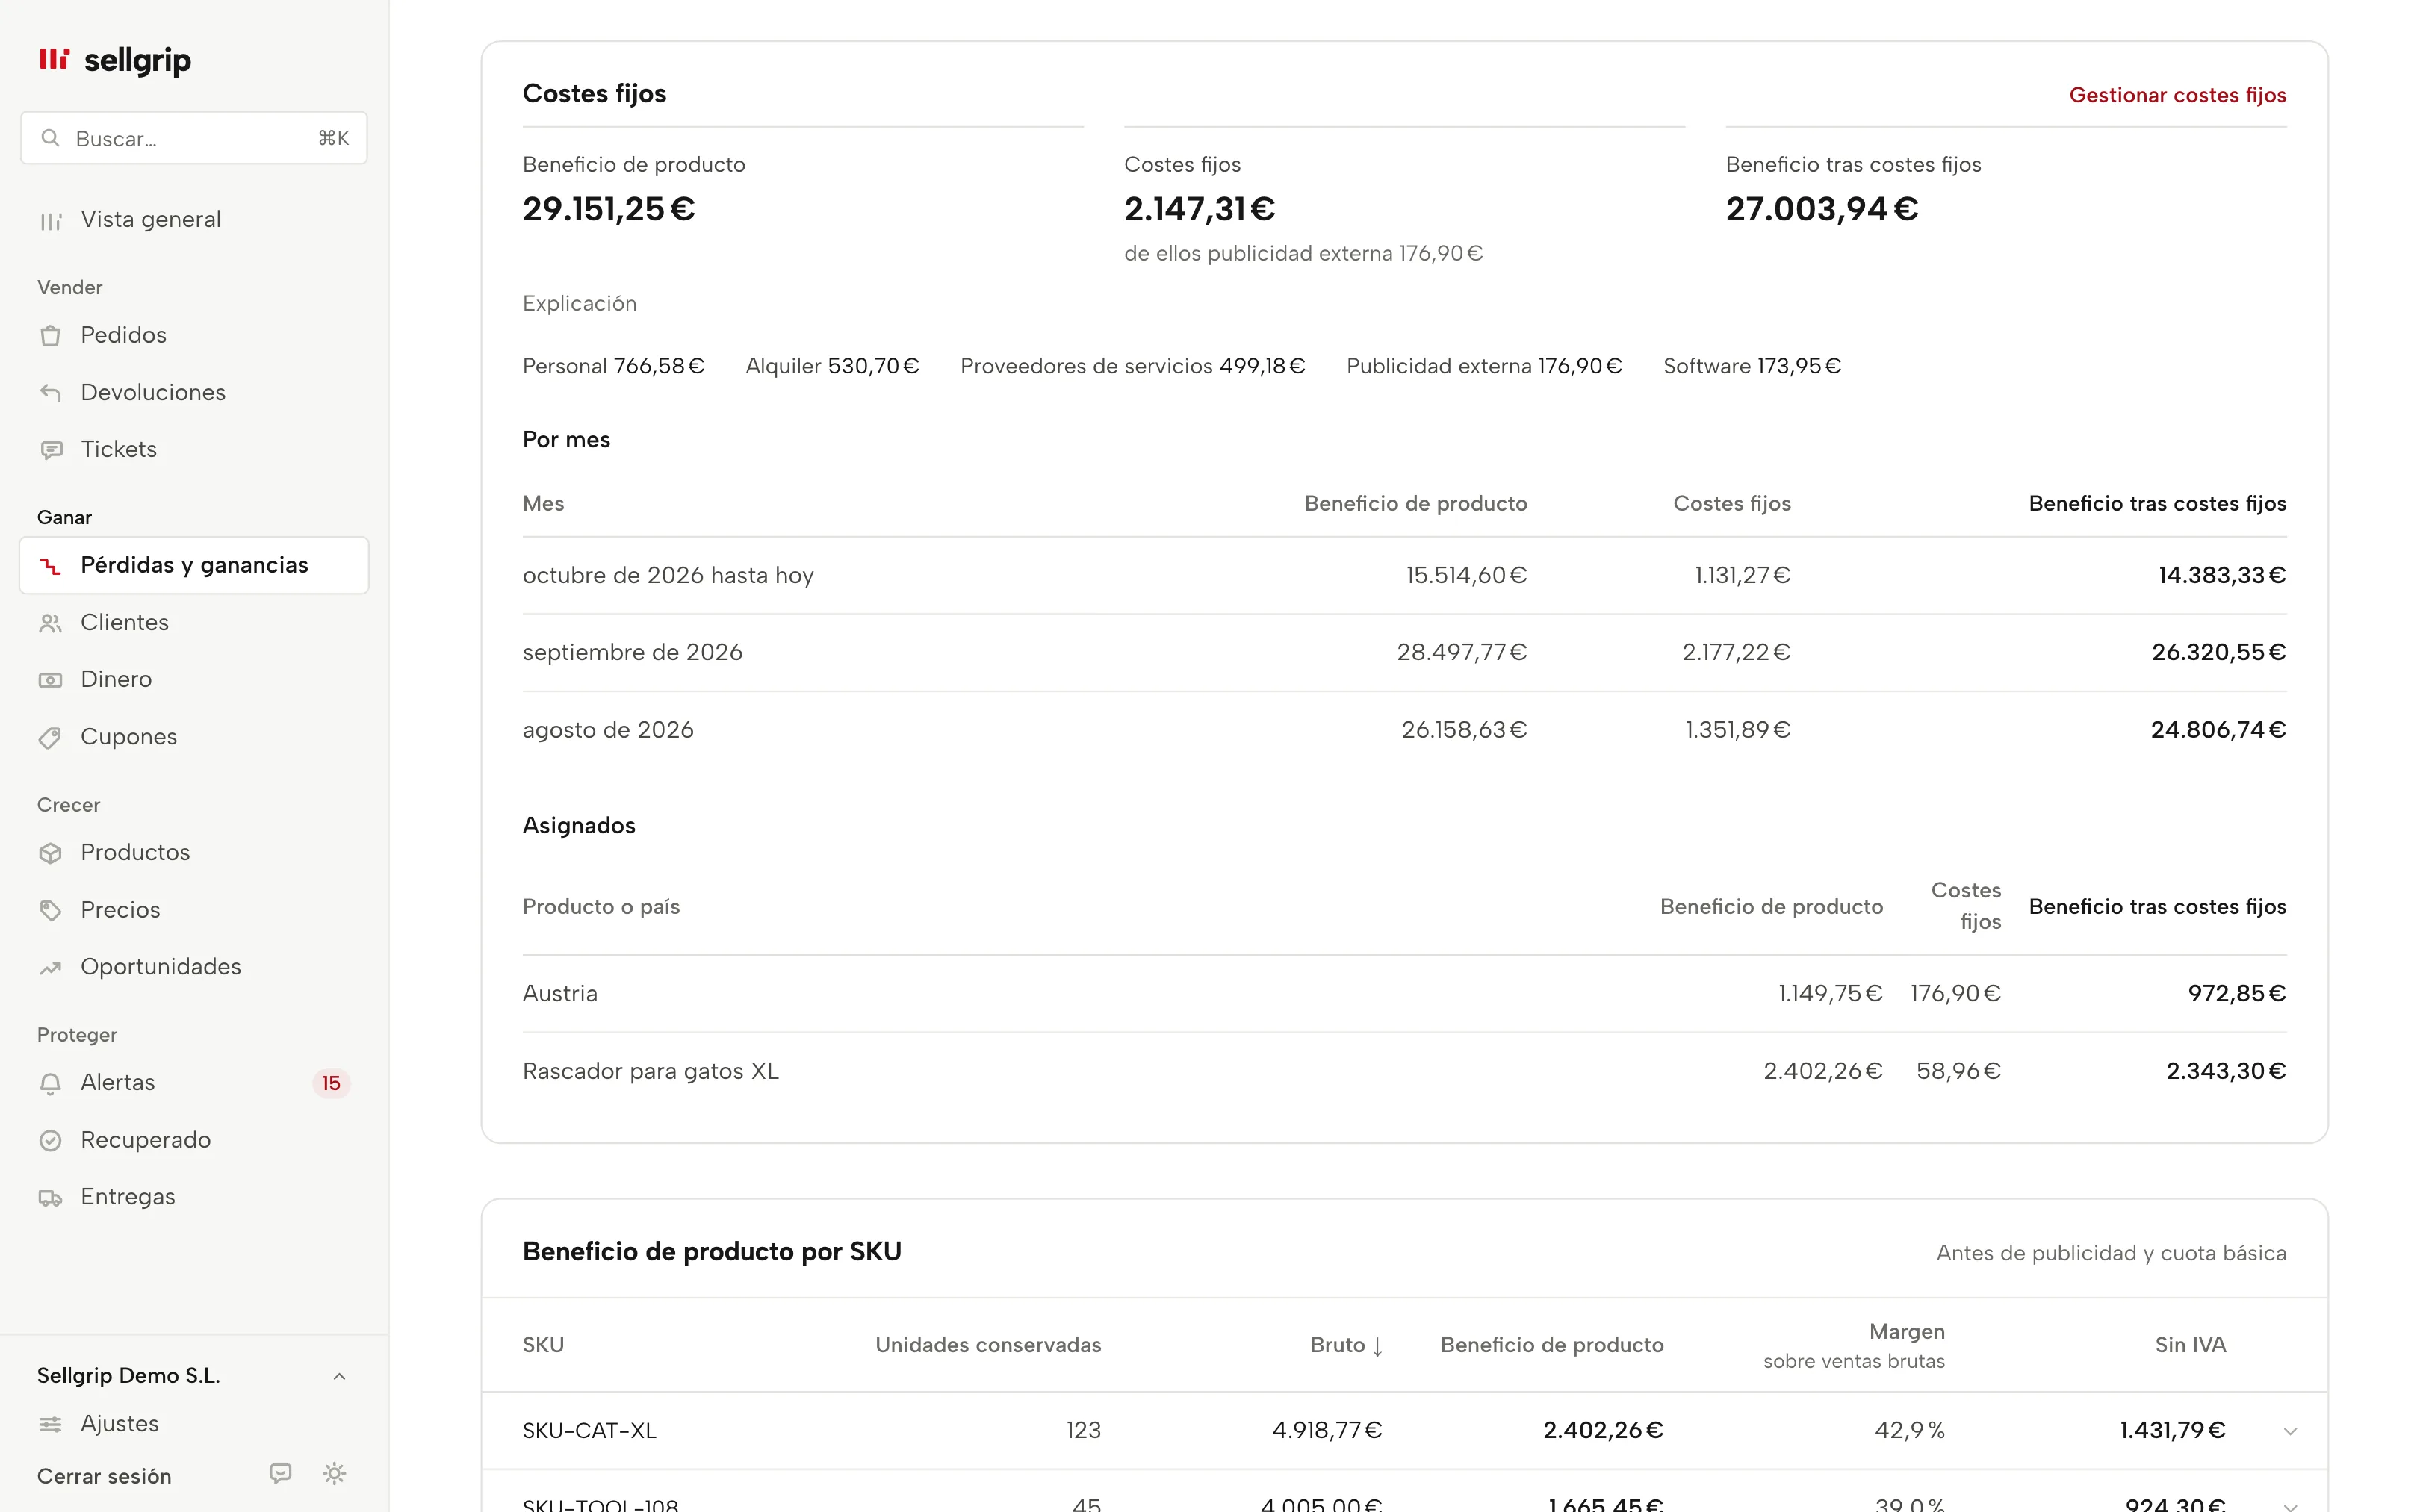This screenshot has width=2420, height=1512.
Task: Select the 'octubre de 2026 hasta hoy' row
Action: point(1404,576)
